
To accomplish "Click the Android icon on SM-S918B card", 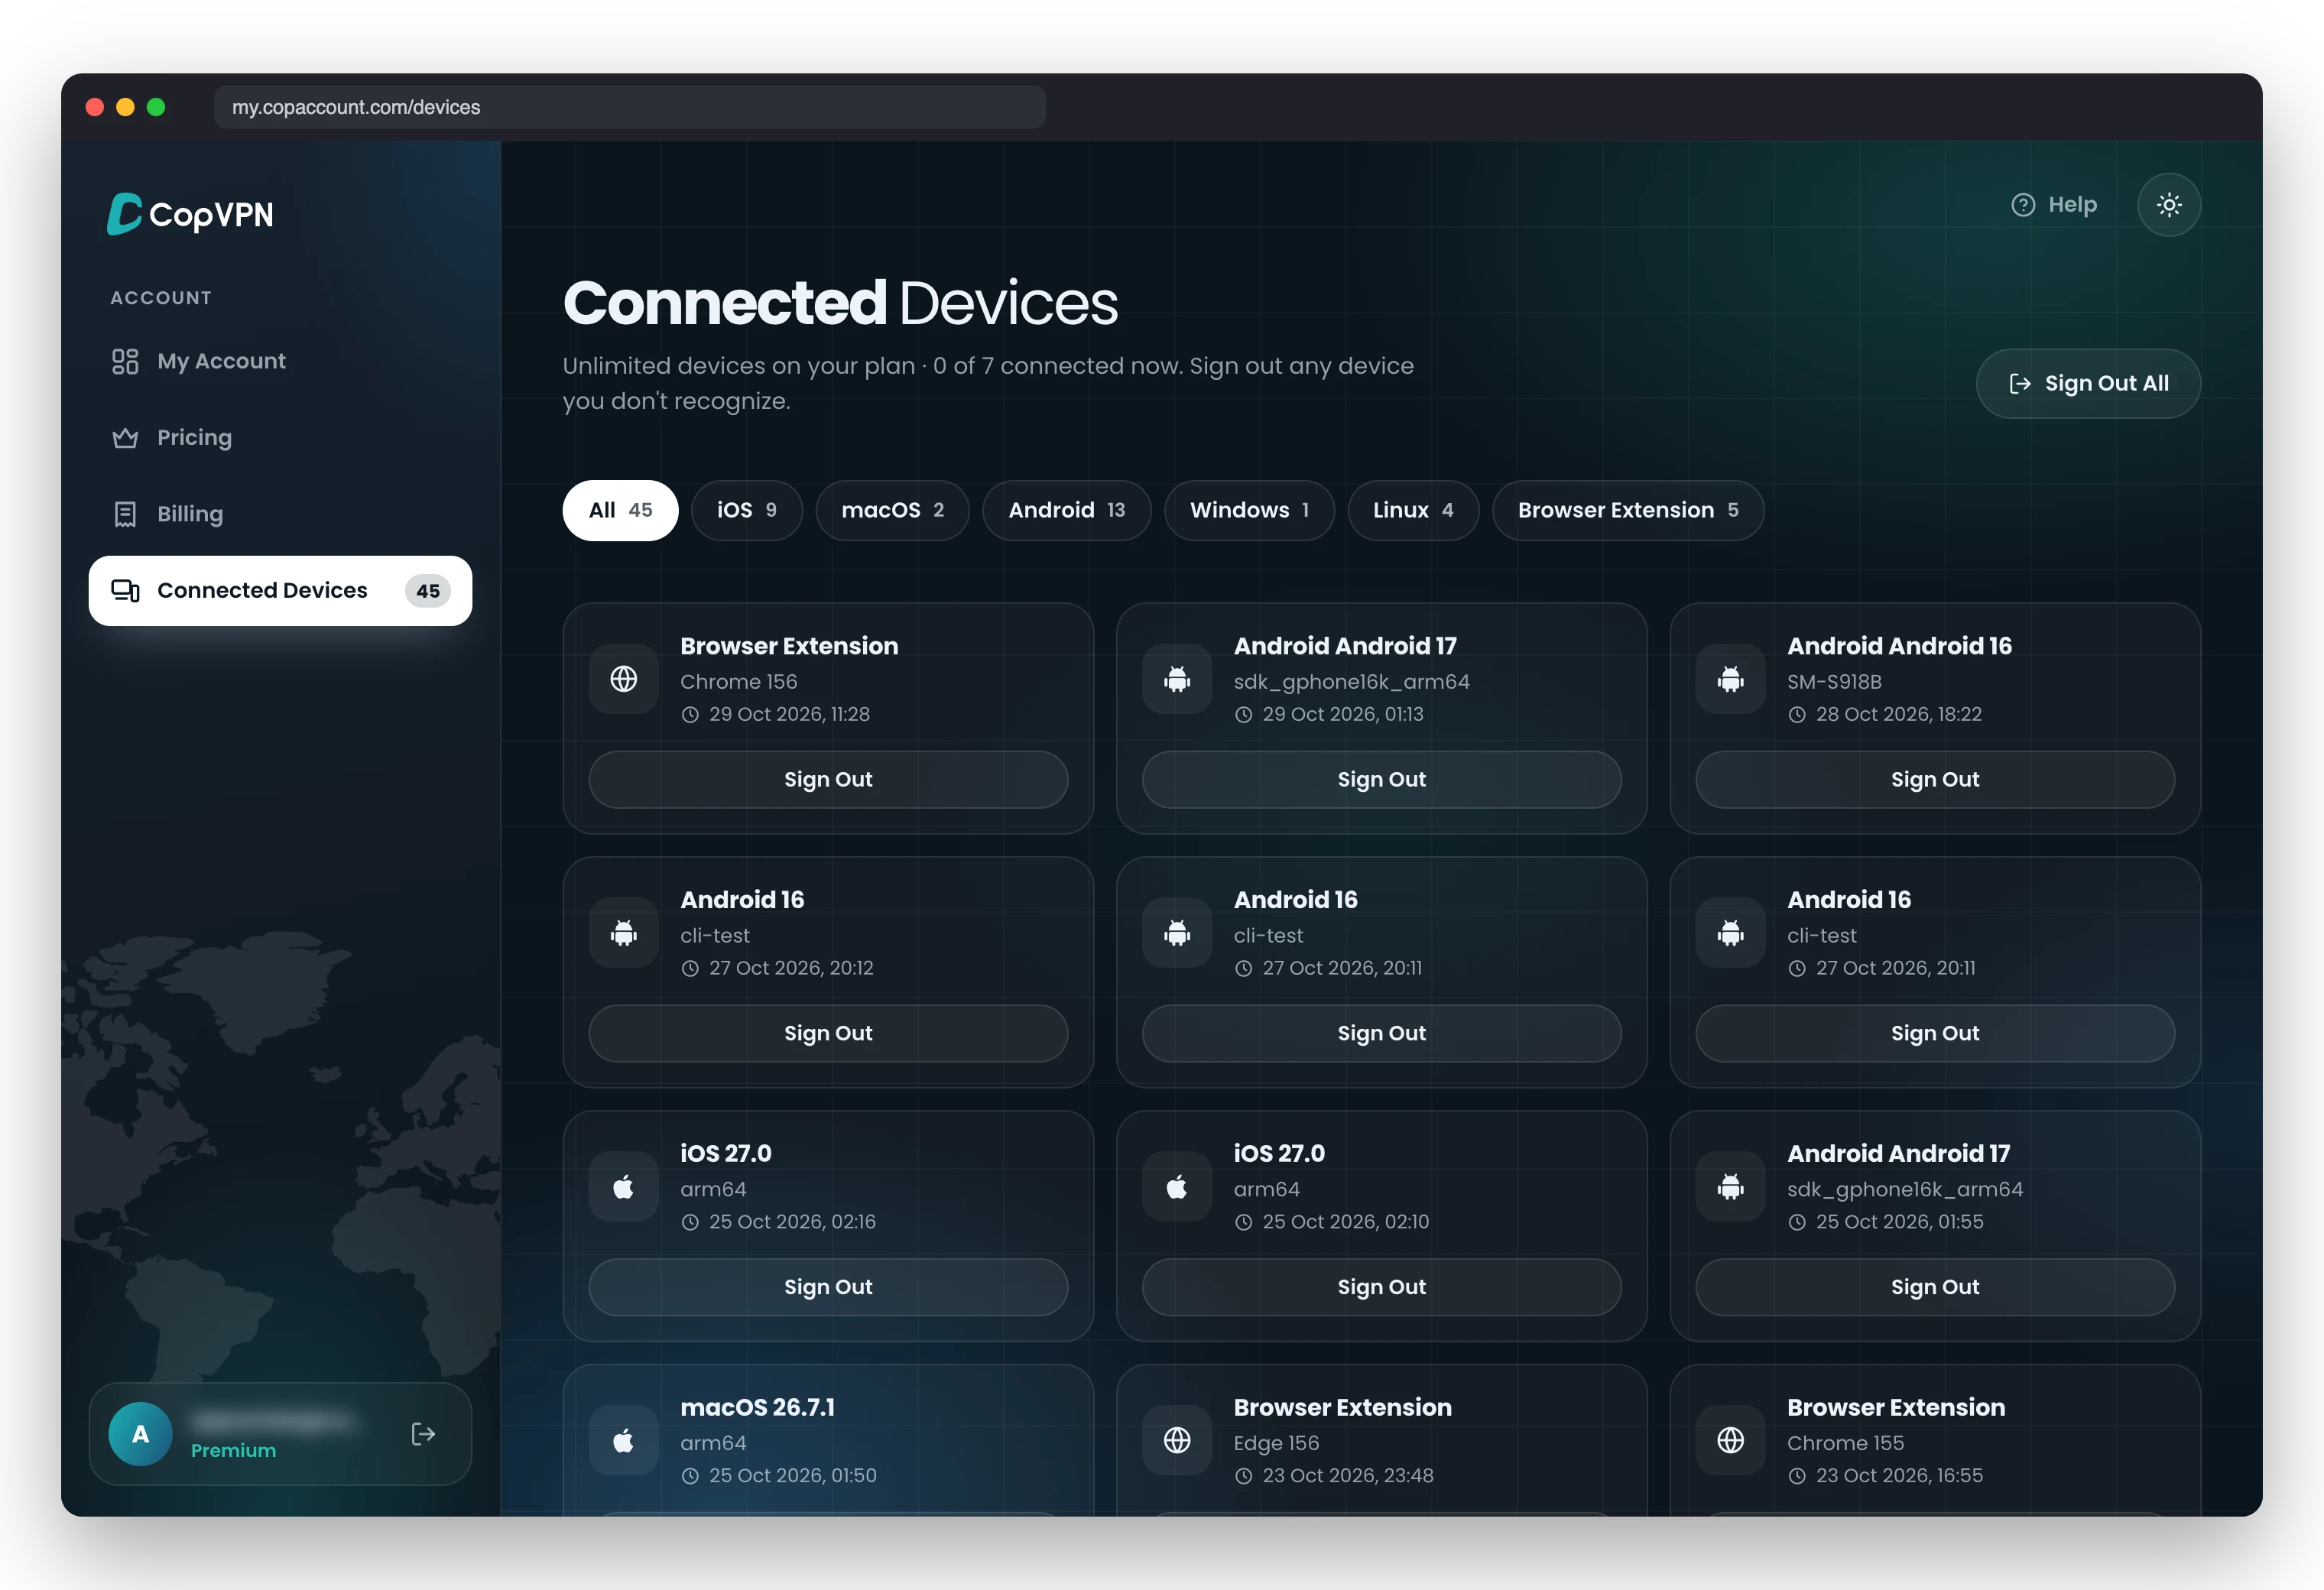I will pos(1730,679).
